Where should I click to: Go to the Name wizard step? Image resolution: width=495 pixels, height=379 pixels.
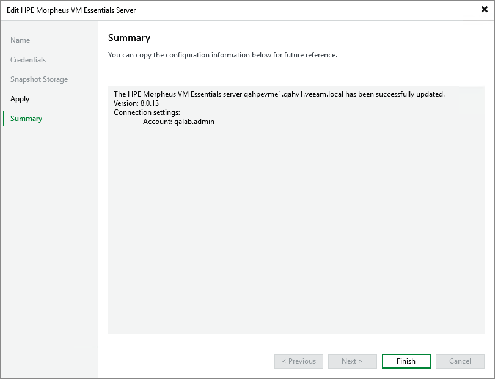(x=20, y=40)
